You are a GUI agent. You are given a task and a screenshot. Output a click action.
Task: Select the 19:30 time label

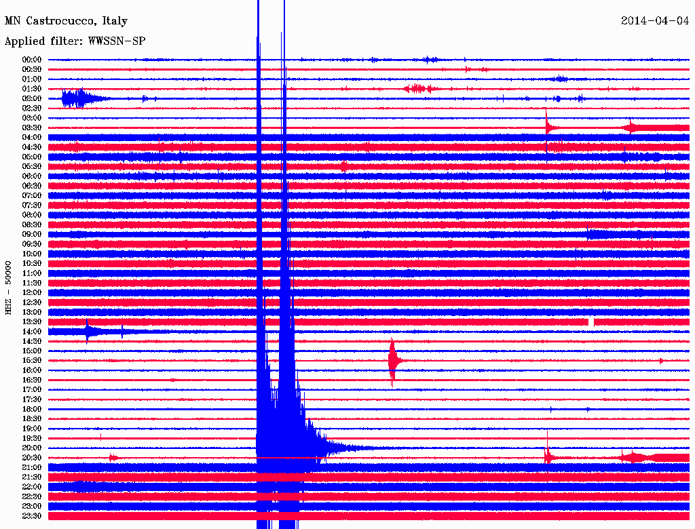click(x=32, y=438)
